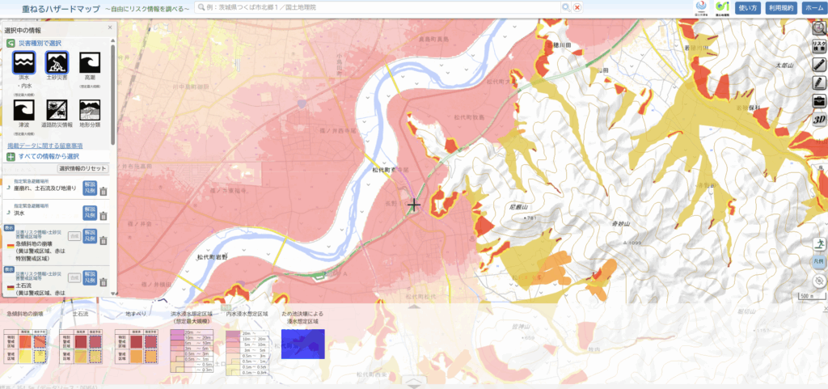The image size is (828, 389).
Task: Select the 土砂災害 landslide hazard icon
Action: pyautogui.click(x=57, y=62)
